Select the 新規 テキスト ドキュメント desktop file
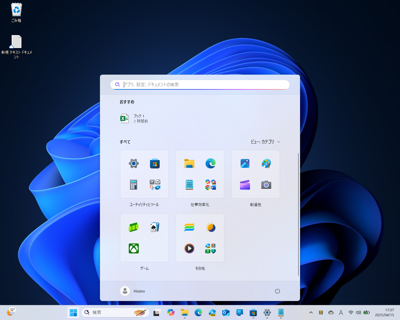This screenshot has width=400, height=320. click(16, 47)
